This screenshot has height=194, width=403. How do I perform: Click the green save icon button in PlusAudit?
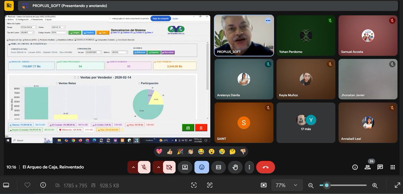188,127
